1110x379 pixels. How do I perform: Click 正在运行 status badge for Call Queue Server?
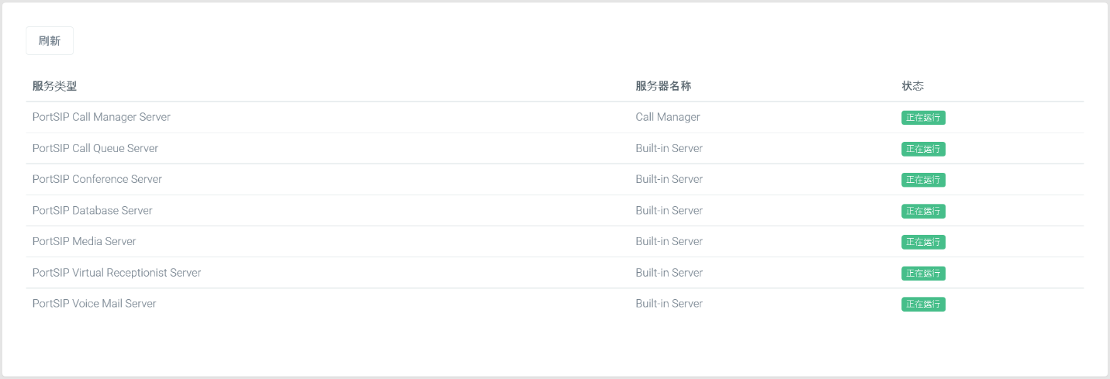[x=923, y=149]
